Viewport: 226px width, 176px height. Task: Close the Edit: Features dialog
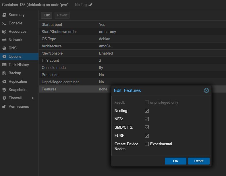(206, 90)
